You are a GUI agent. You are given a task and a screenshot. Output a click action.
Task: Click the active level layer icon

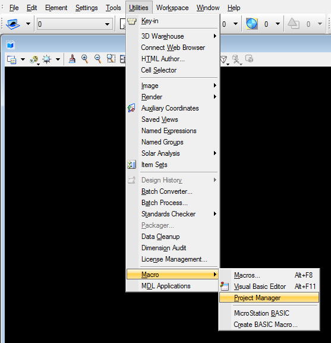click(x=13, y=24)
